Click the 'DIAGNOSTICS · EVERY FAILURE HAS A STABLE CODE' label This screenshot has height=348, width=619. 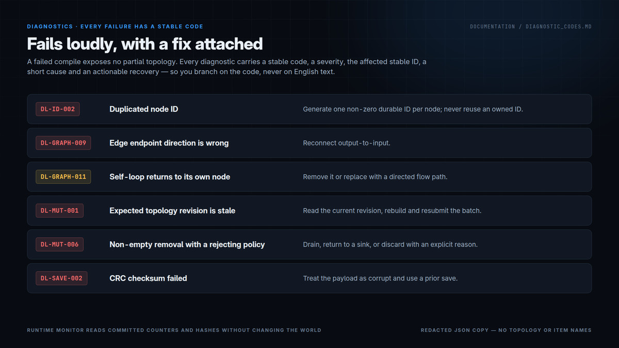click(115, 26)
